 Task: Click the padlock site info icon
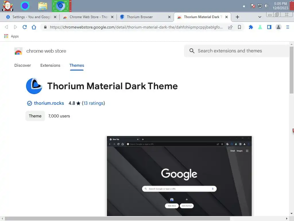point(45,27)
